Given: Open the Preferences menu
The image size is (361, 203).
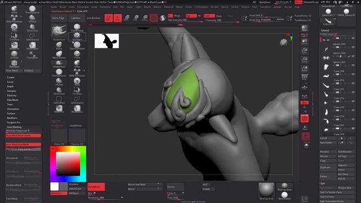Looking at the screenshot, I should tap(201, 7).
